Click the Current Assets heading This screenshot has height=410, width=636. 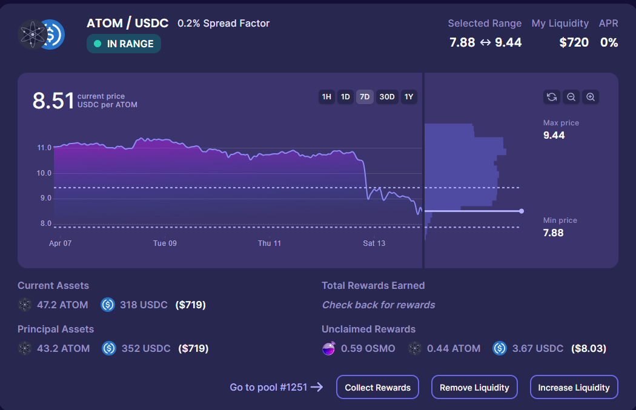tap(53, 285)
